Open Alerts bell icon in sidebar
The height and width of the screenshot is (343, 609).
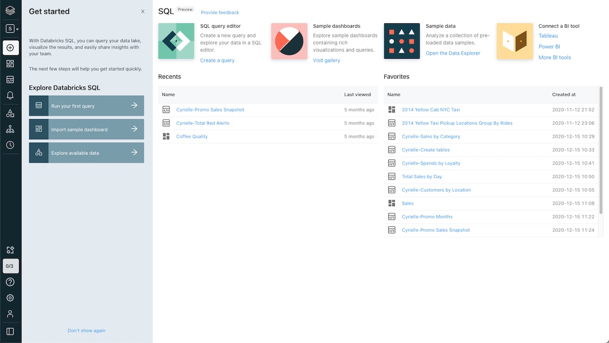tap(10, 95)
